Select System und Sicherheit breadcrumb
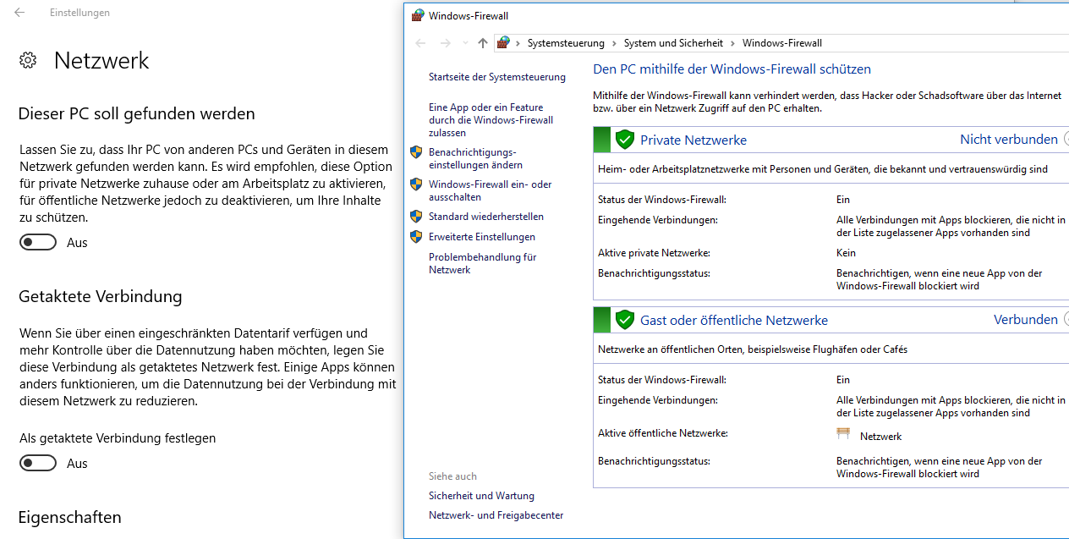The height and width of the screenshot is (539, 1069). click(673, 43)
